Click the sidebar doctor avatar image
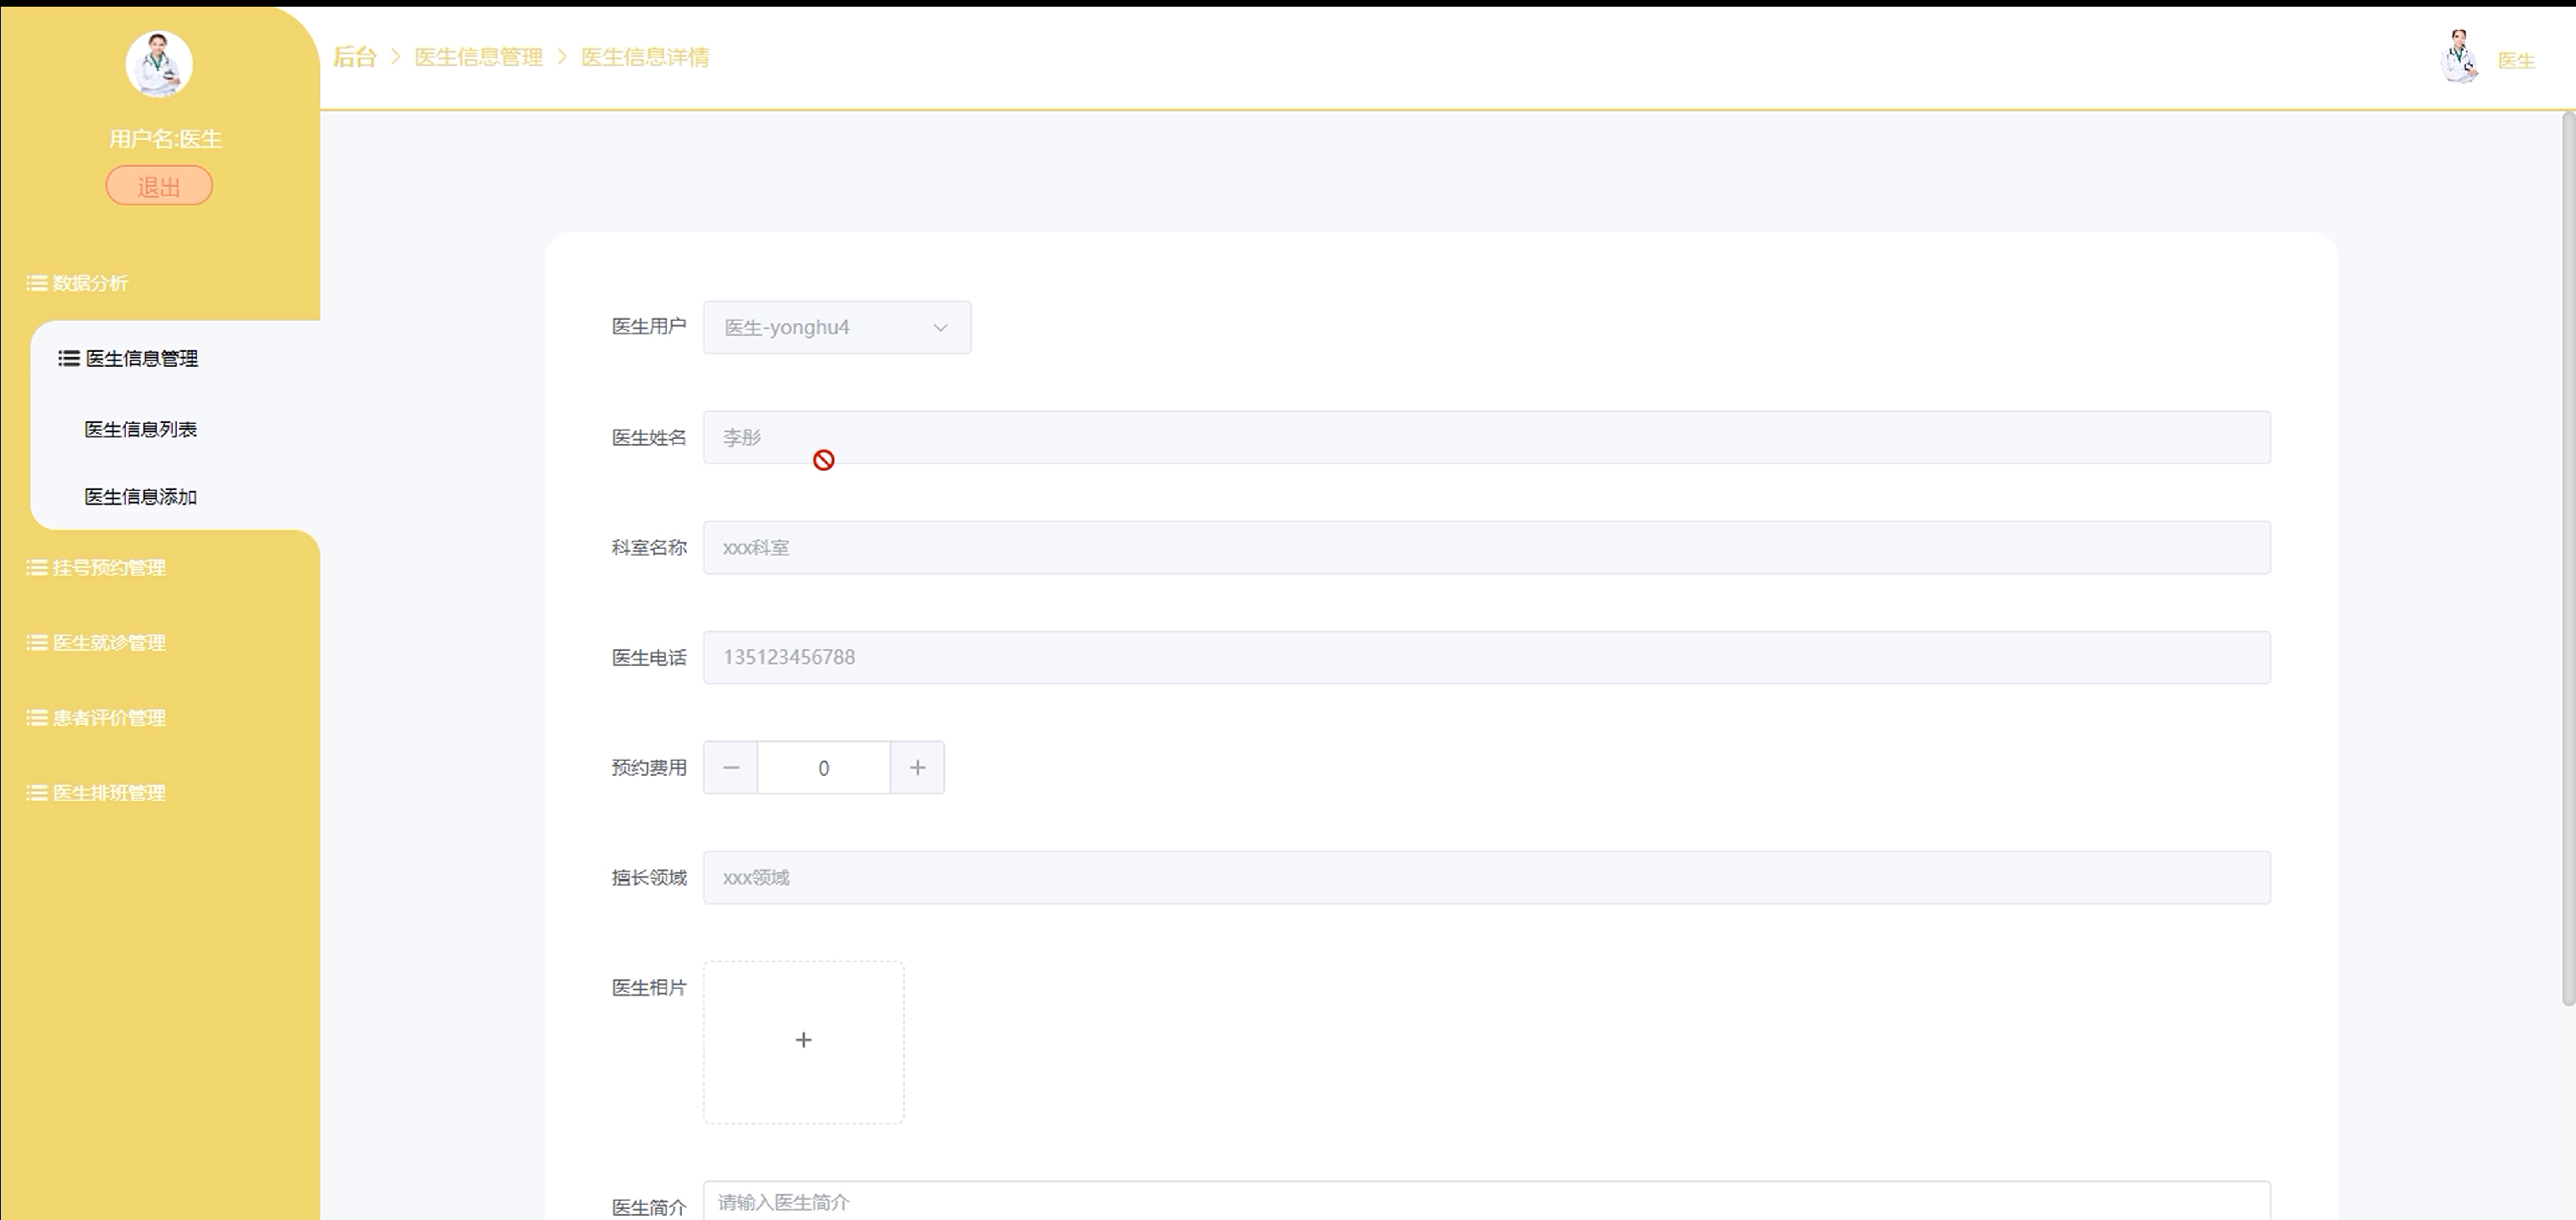Viewport: 2576px width, 1220px height. pyautogui.click(x=159, y=64)
